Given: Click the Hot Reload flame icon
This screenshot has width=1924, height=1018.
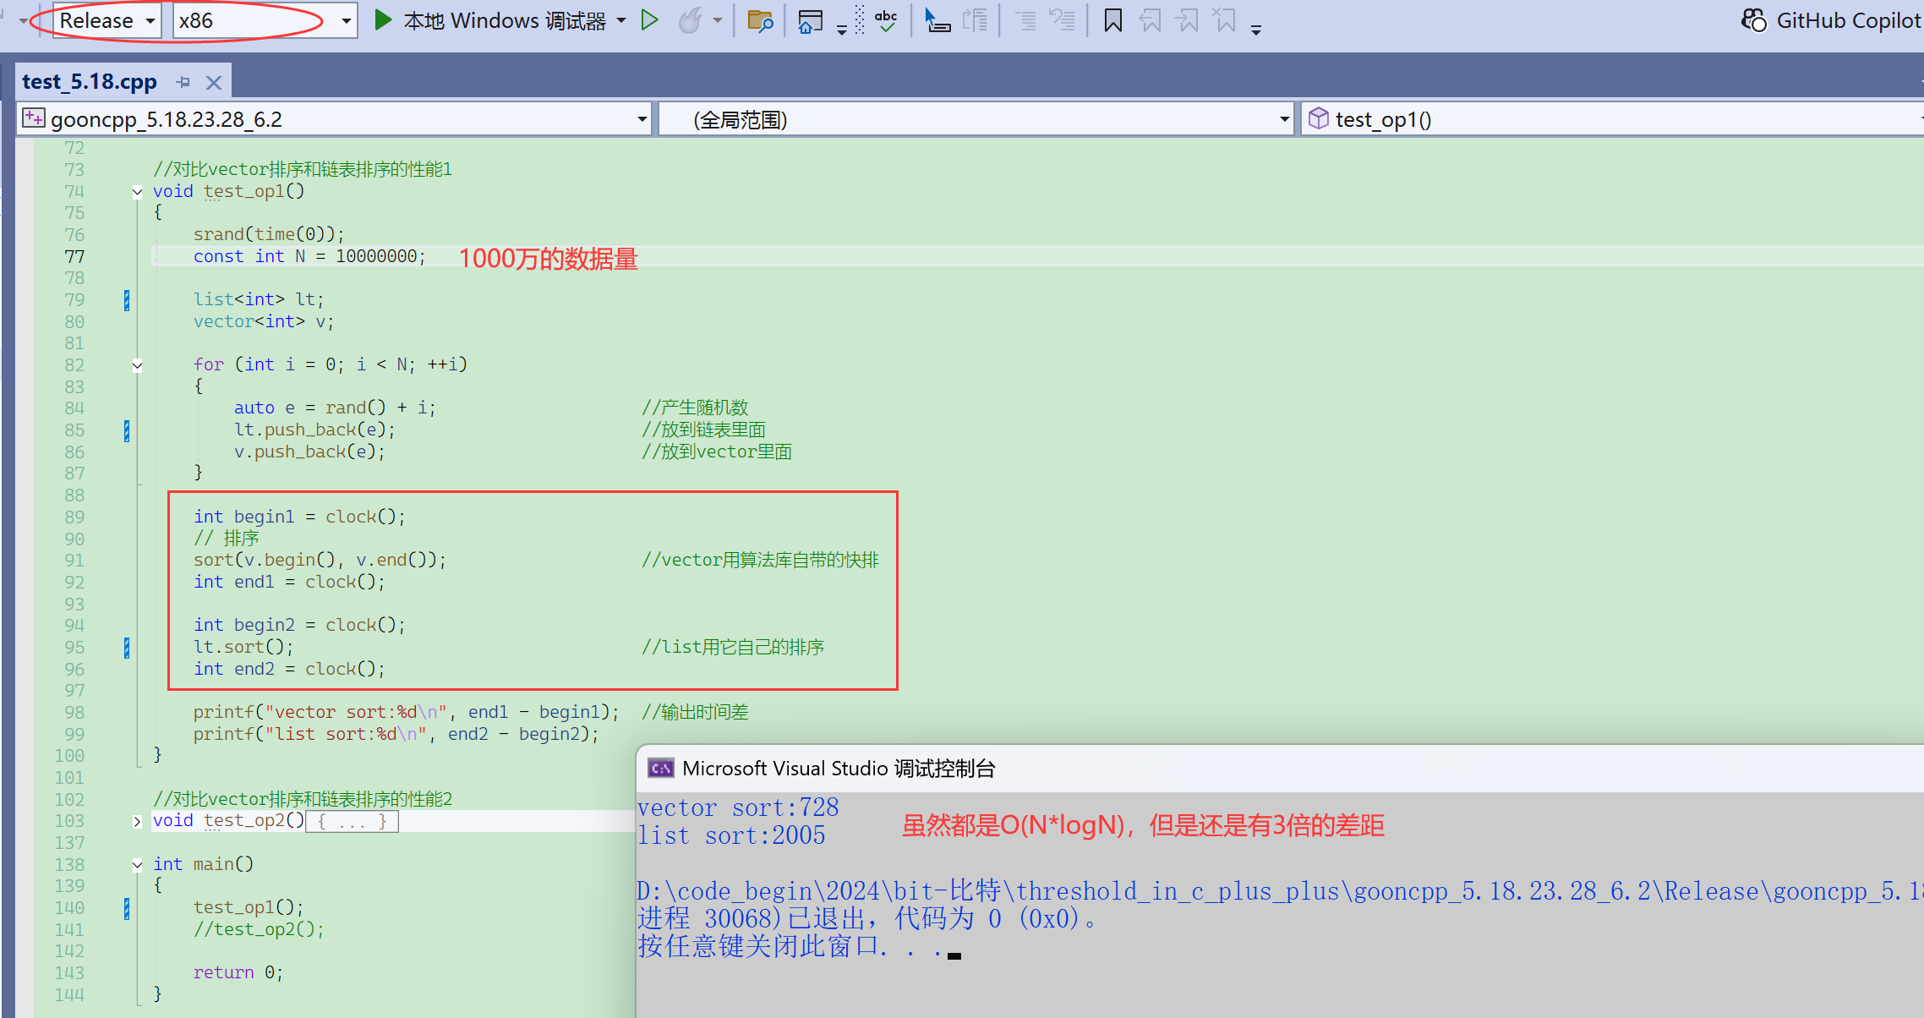Looking at the screenshot, I should point(690,20).
